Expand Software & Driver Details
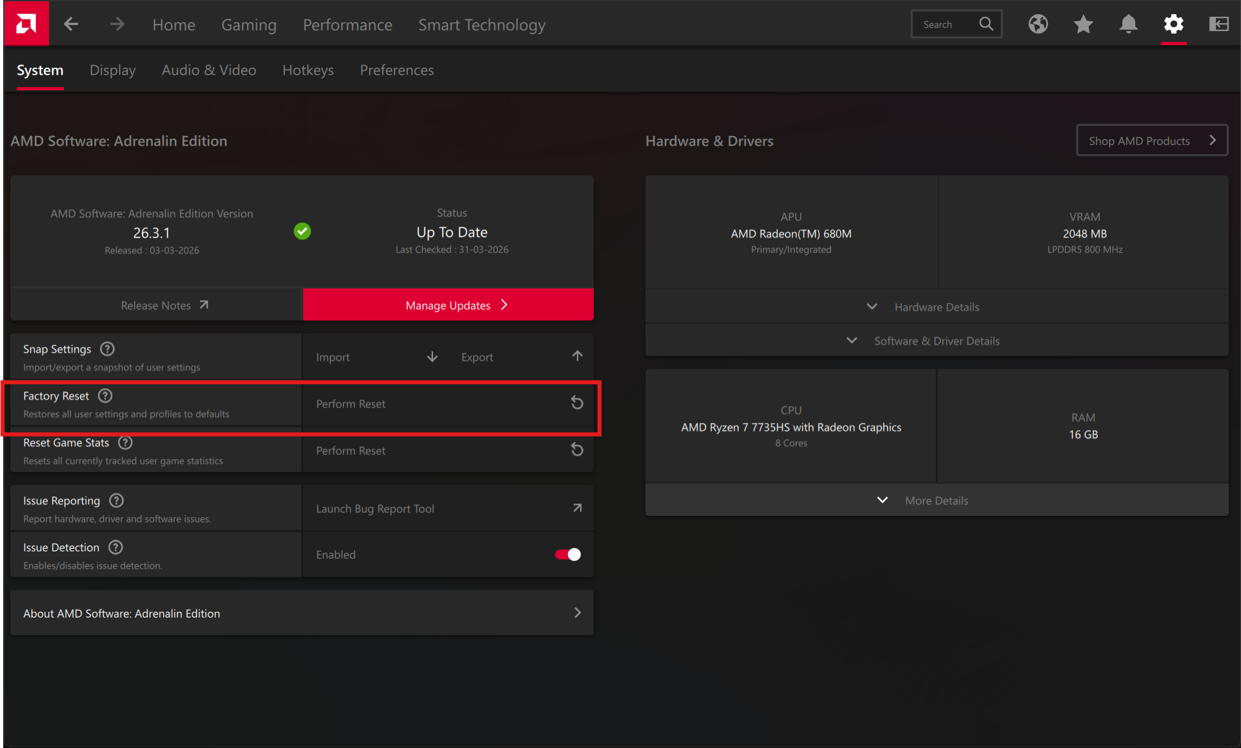 click(937, 340)
